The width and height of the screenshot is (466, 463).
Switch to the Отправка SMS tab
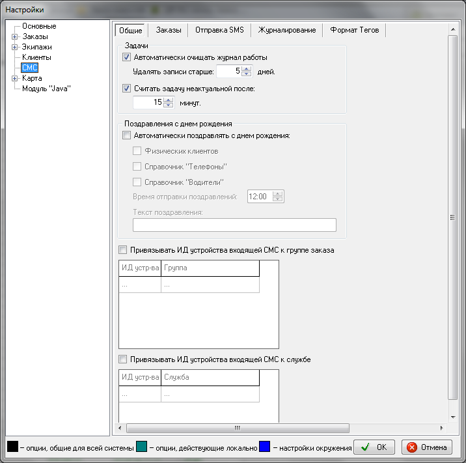coord(219,30)
